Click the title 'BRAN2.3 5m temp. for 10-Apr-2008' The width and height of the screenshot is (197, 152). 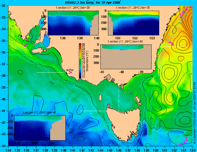click(x=93, y=3)
